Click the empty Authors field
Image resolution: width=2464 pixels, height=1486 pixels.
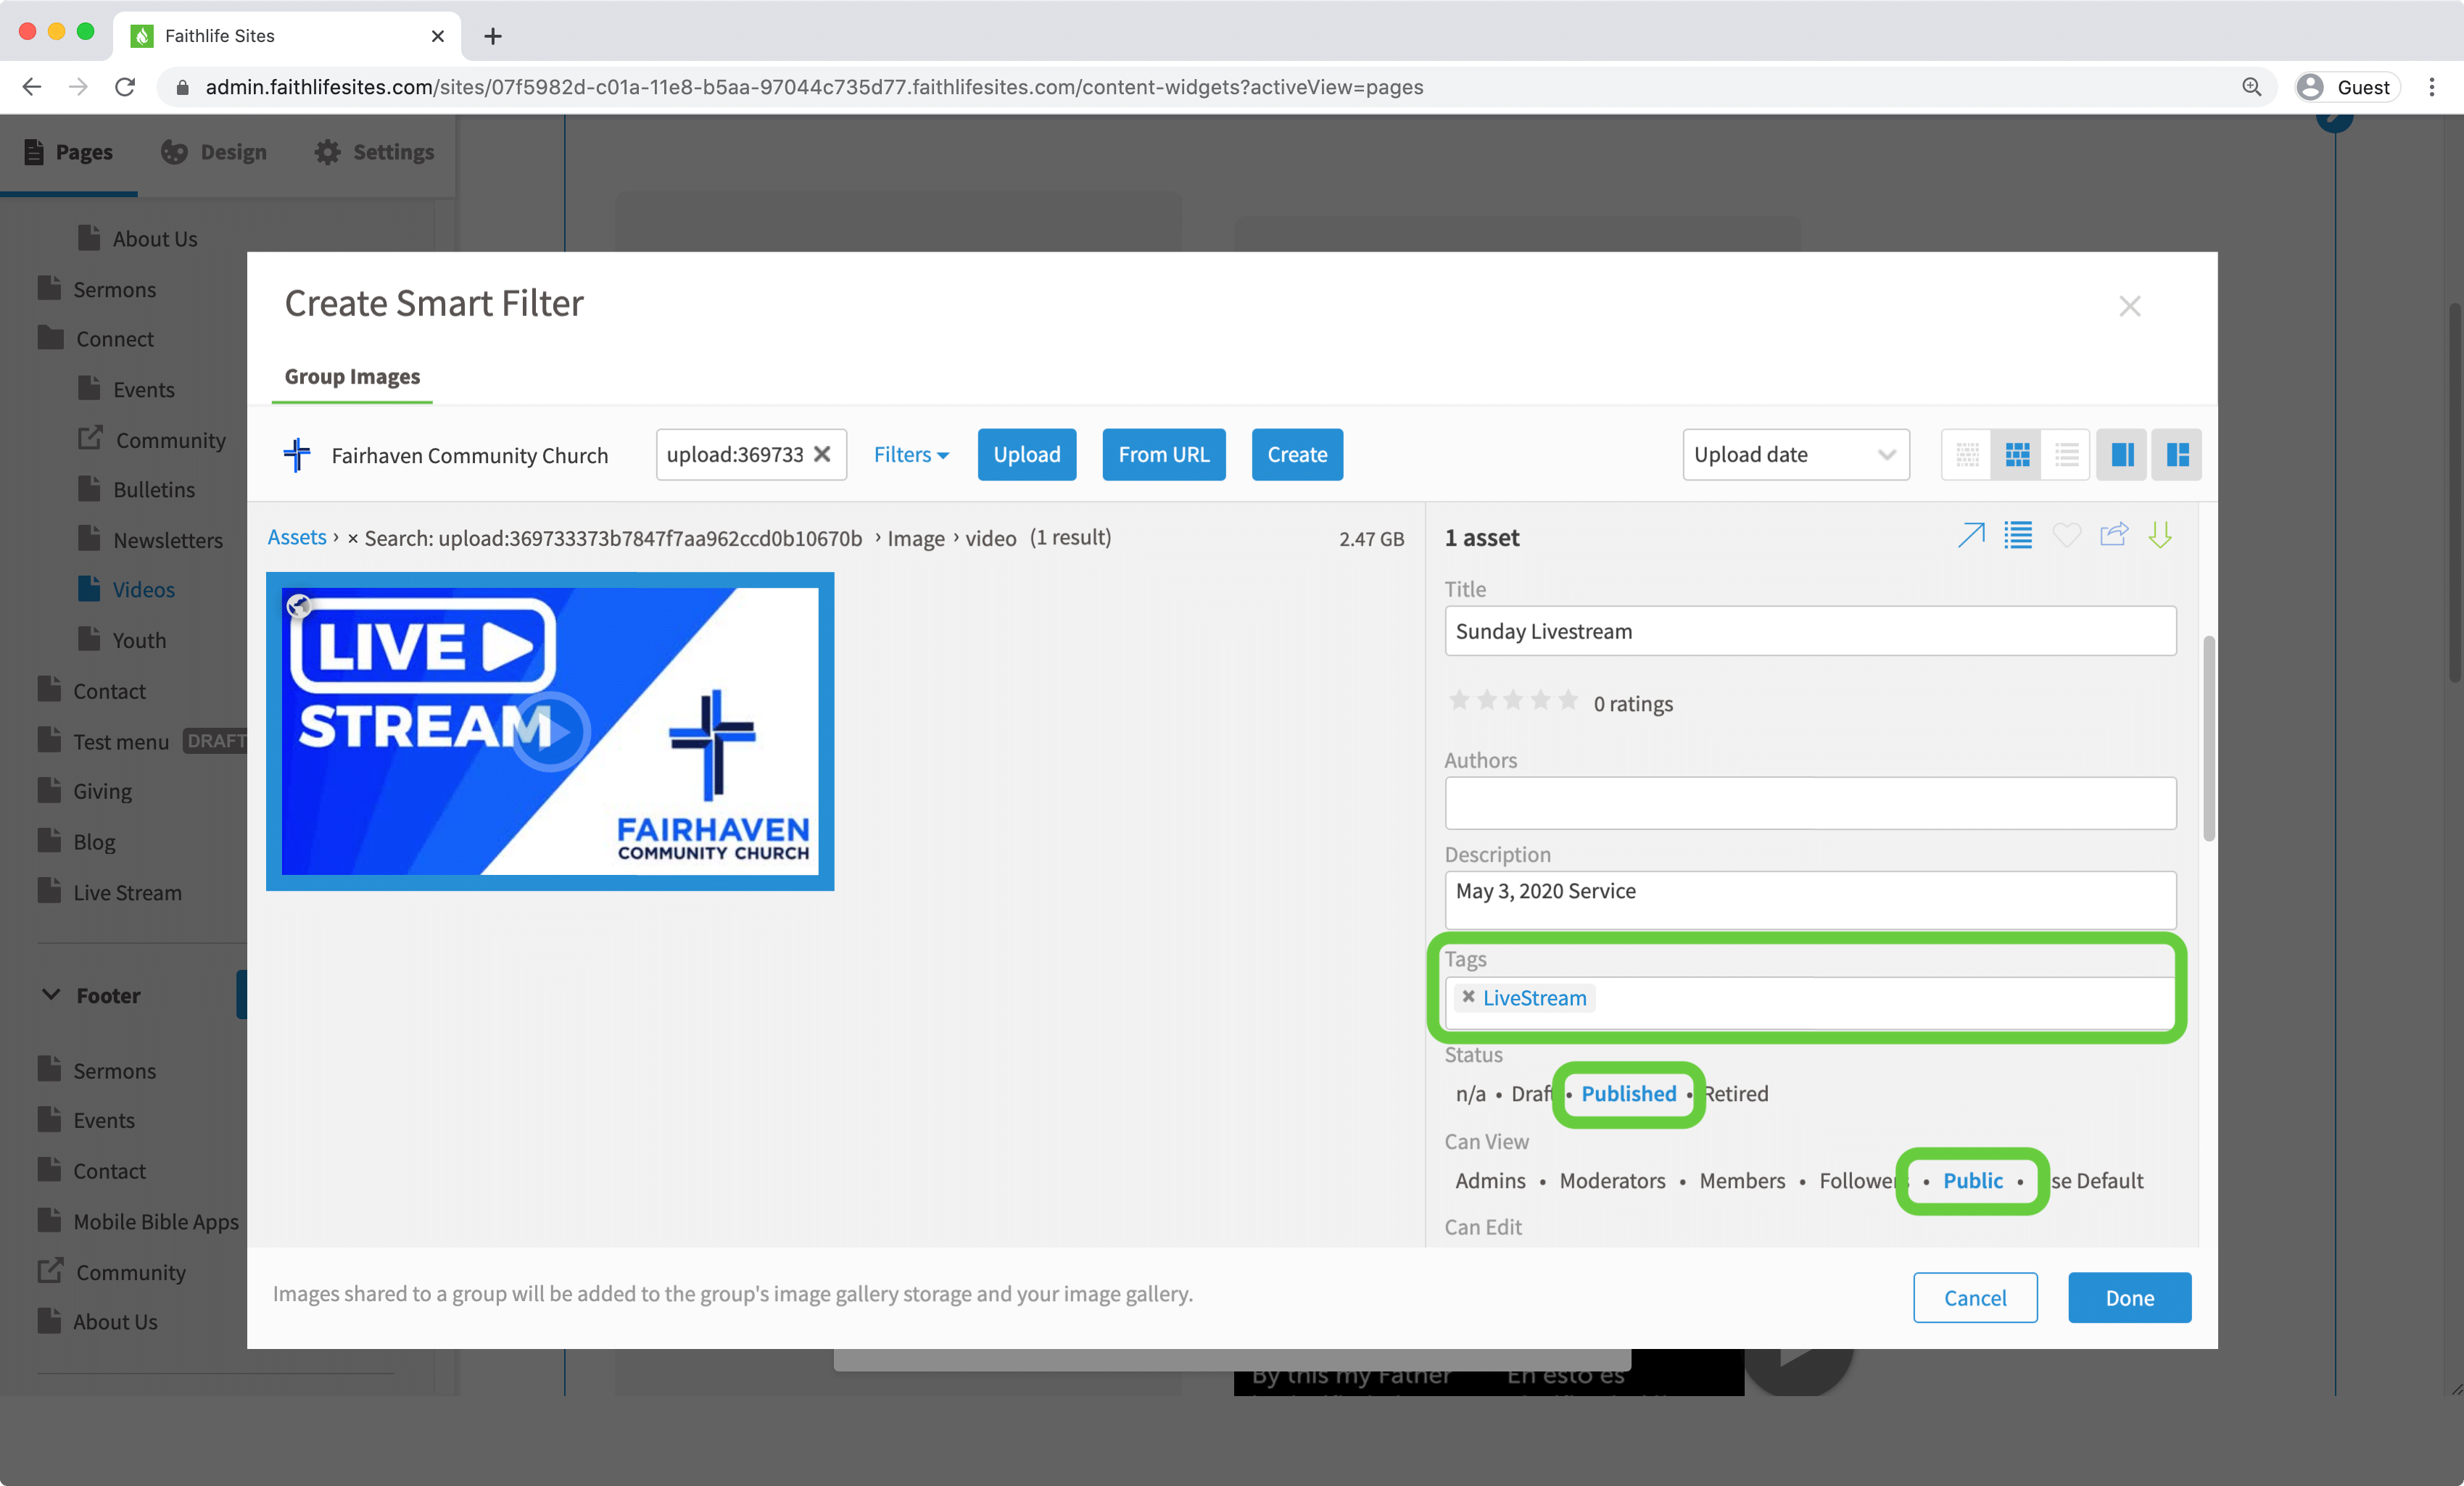[x=1810, y=802]
